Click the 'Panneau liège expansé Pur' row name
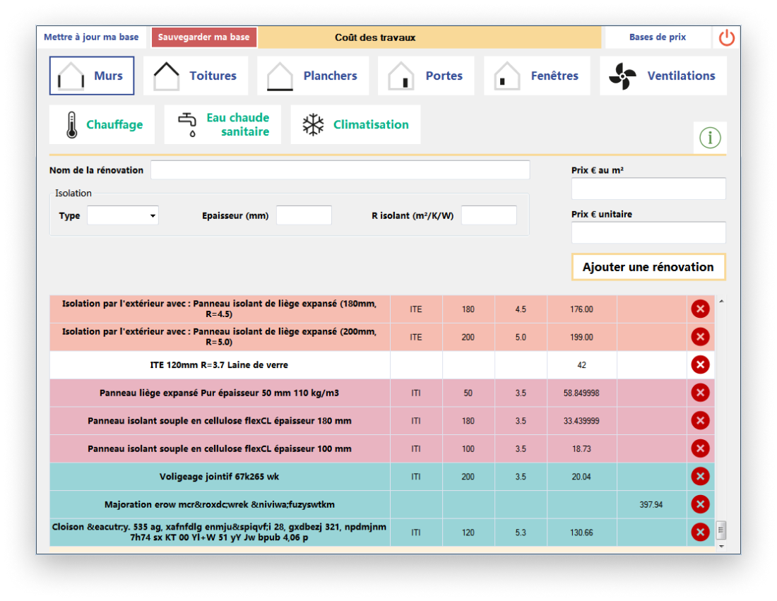Screen dimensions: 777x601 coord(219,393)
